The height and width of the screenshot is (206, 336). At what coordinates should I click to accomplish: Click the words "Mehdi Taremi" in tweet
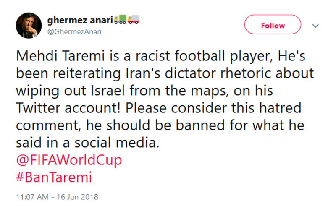point(60,56)
